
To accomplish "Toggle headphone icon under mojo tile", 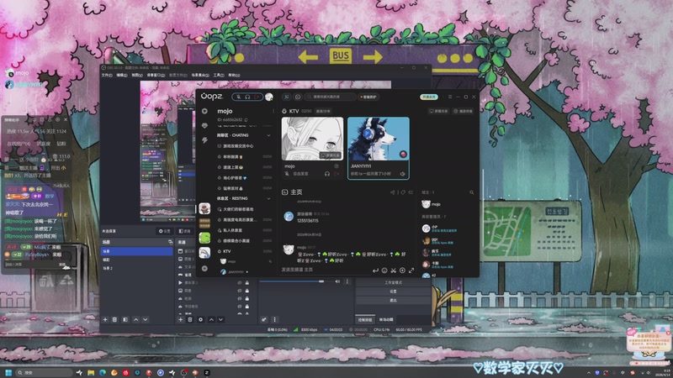I will pos(327,174).
